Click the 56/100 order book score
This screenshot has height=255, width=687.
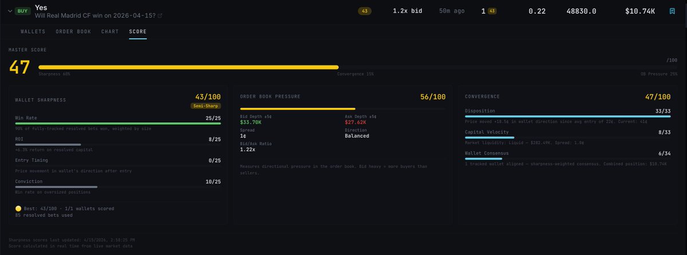[433, 97]
